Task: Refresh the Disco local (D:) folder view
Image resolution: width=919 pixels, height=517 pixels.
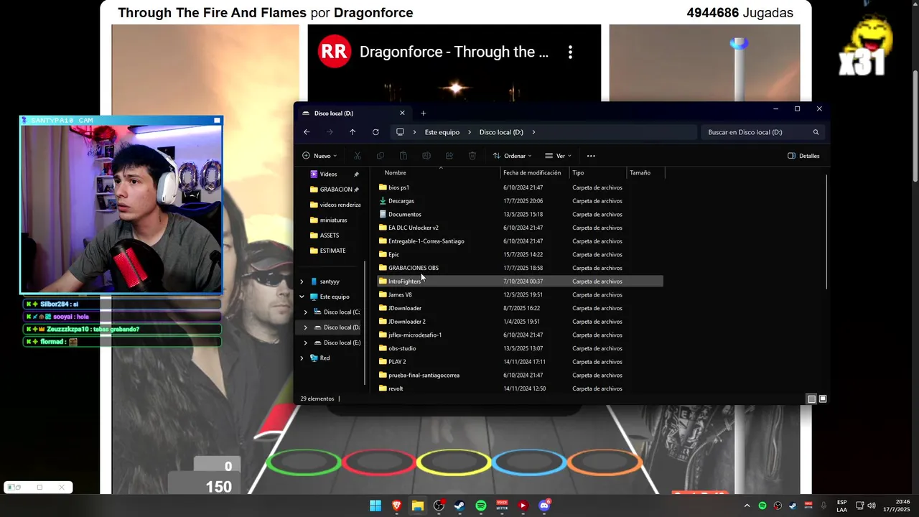Action: [x=375, y=132]
